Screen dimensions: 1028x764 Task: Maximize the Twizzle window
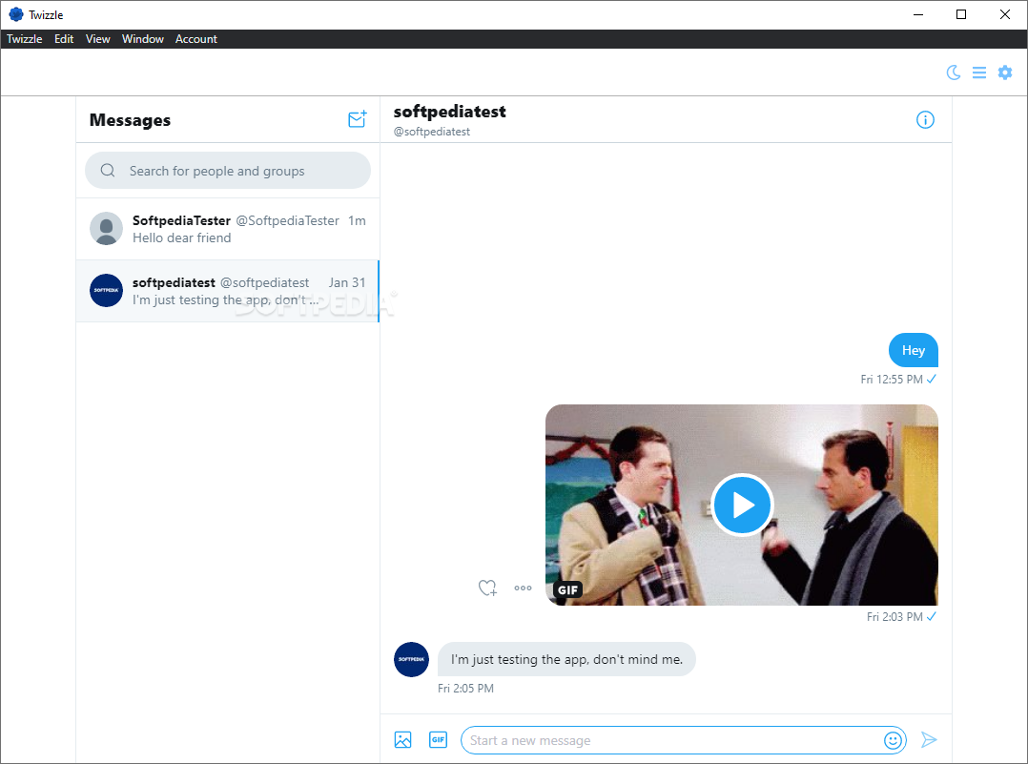point(961,14)
